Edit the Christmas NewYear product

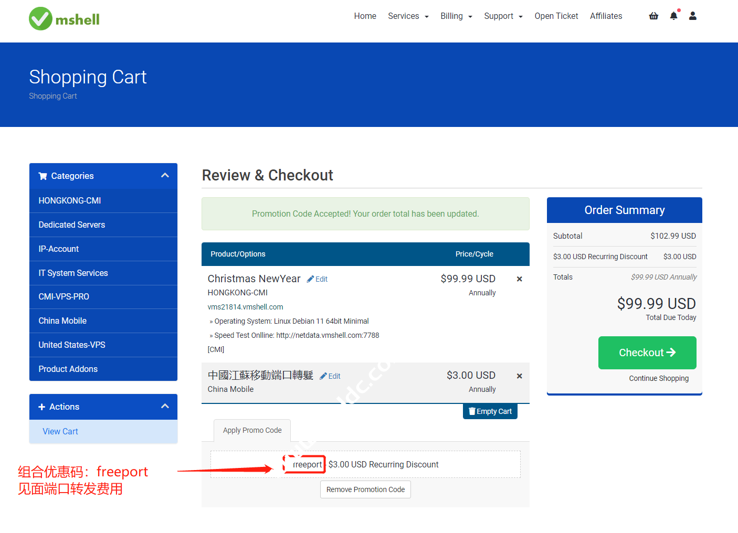click(318, 279)
